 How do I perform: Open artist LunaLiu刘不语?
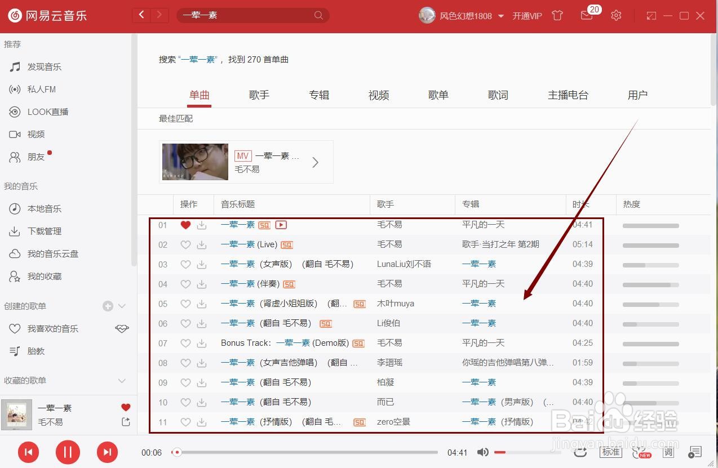click(x=404, y=264)
